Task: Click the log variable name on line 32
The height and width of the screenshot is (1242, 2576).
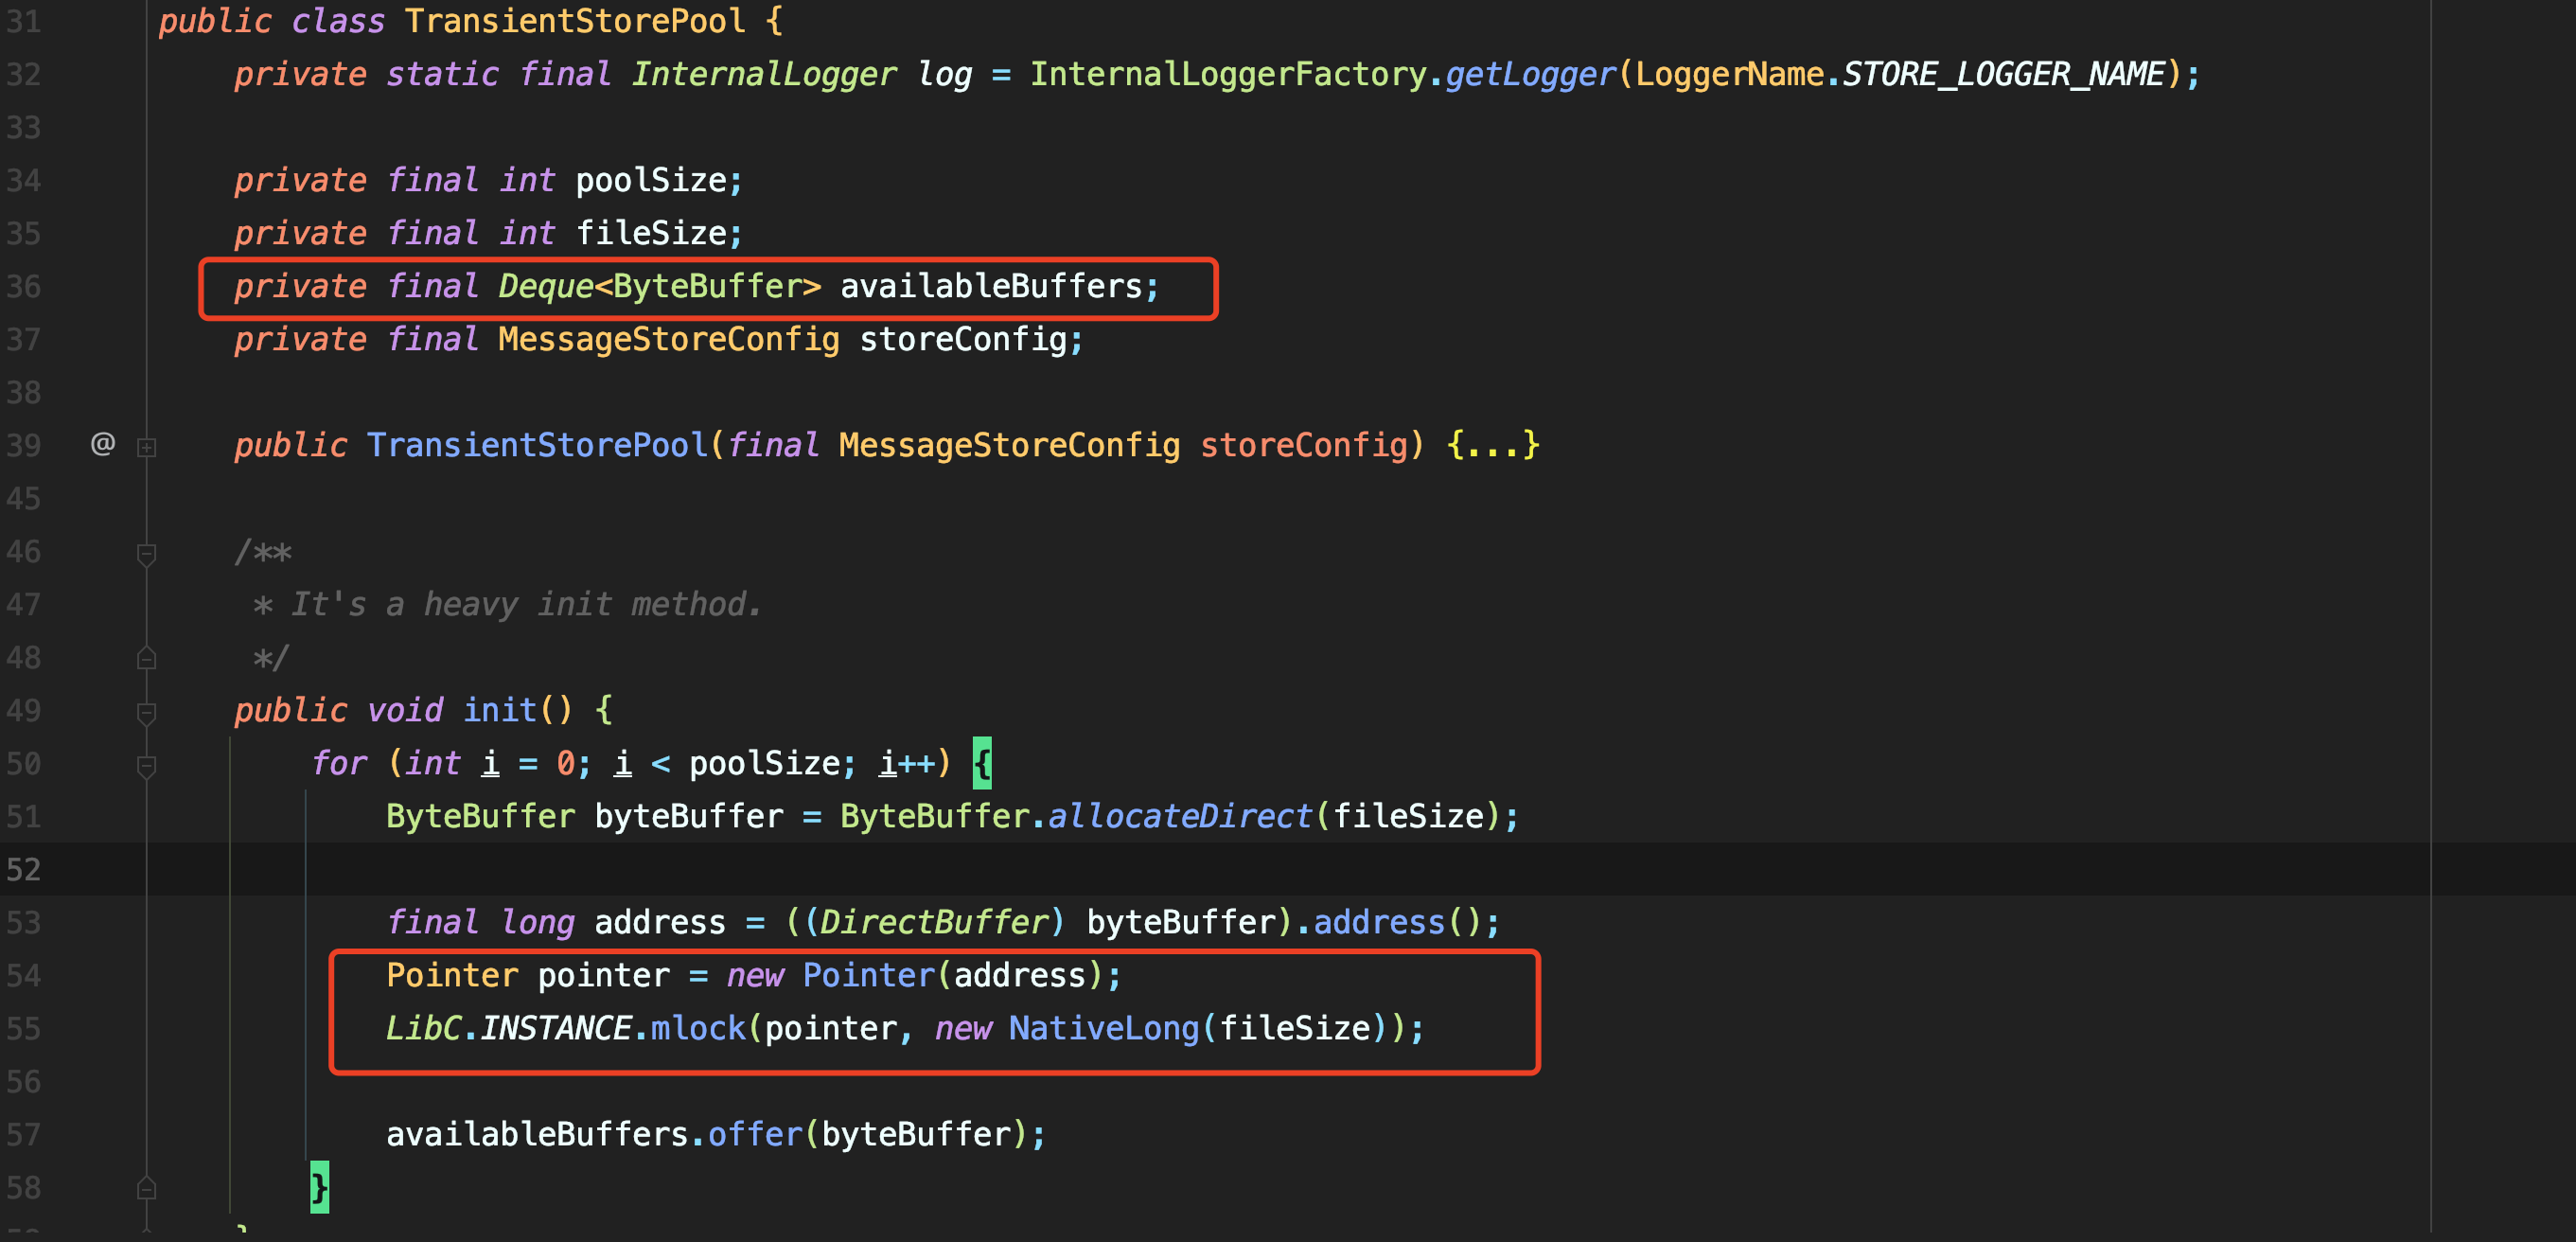Action: [x=944, y=74]
